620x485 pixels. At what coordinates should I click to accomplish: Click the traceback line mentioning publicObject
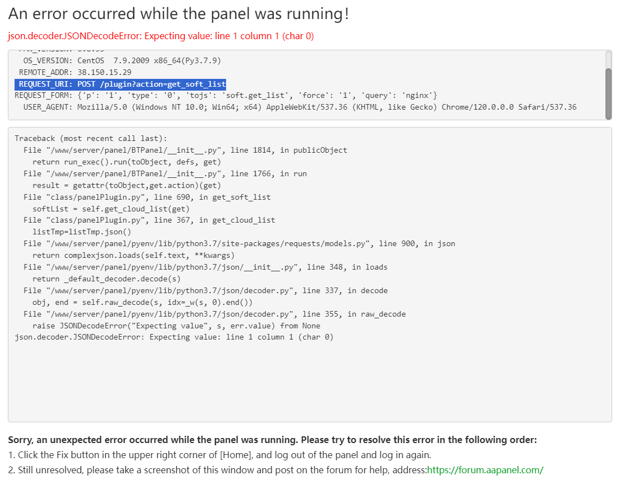pyautogui.click(x=185, y=150)
